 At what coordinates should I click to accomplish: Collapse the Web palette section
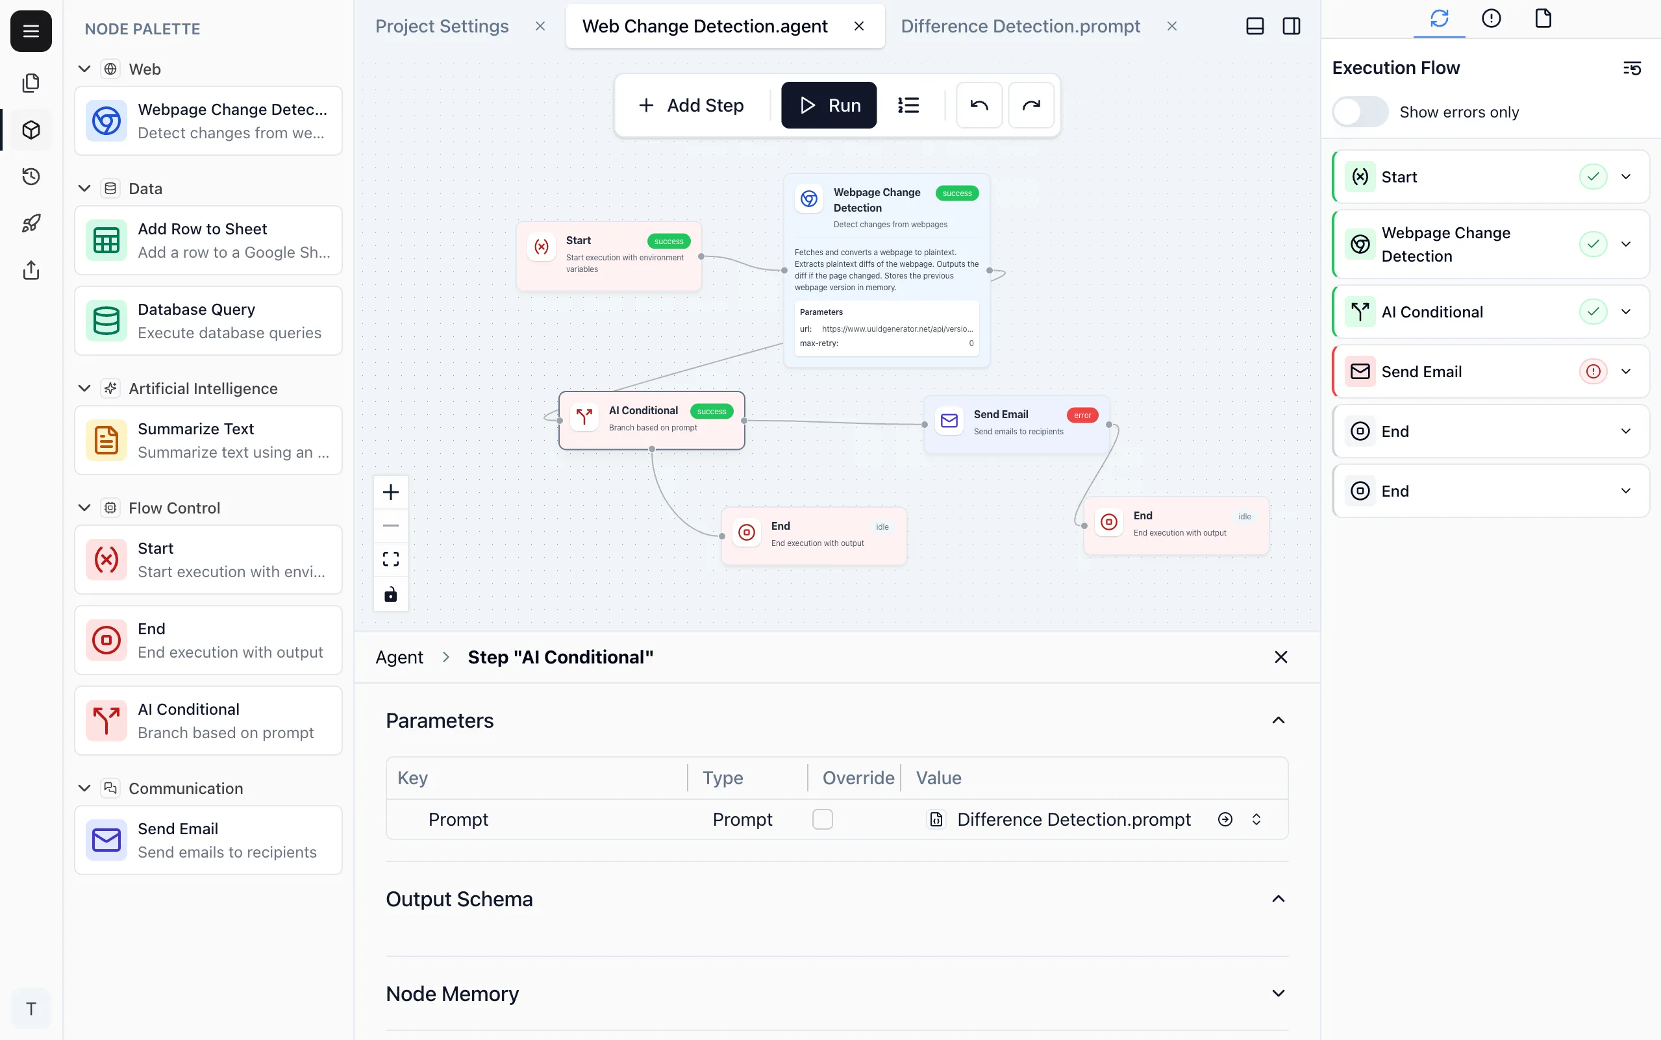(x=84, y=69)
